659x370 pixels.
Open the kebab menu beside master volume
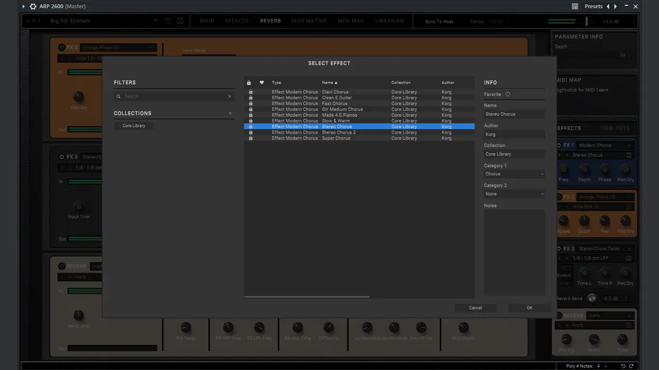pos(634,22)
